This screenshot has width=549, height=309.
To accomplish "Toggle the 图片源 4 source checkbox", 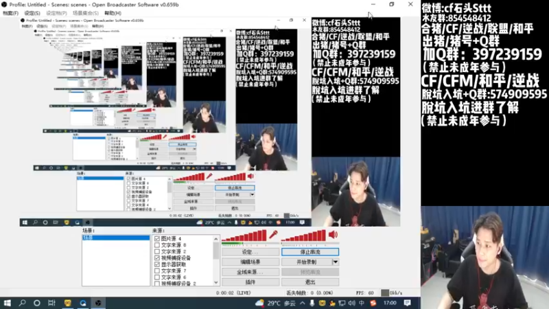I will click(157, 238).
